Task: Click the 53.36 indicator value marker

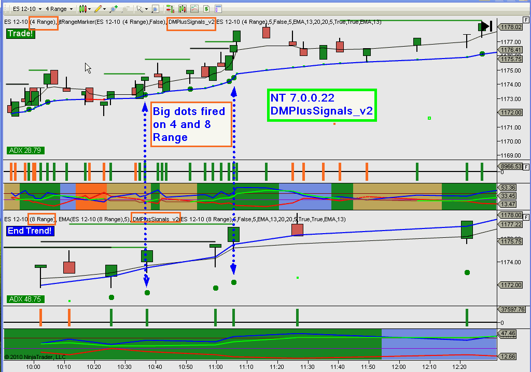Action: tap(507, 188)
